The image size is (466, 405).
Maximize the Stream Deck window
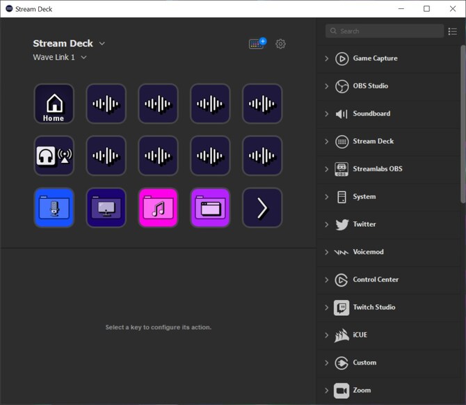[x=426, y=8]
